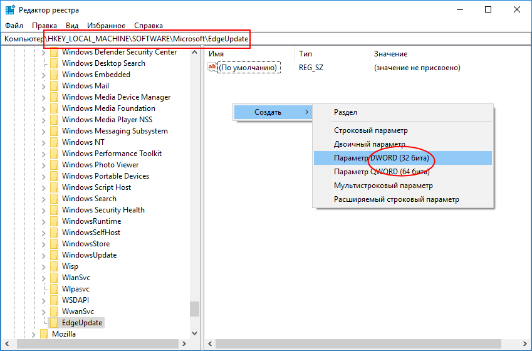Click folder icon of Windows Security Health
This screenshot has height=351, width=532.
tap(54, 210)
